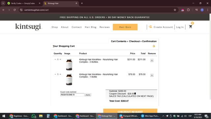Open the Windows Start menu
Image resolution: width=211 pixels, height=119 pixels.
pos(4,116)
